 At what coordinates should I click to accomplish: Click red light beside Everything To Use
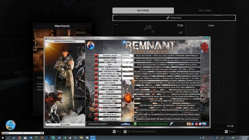[x=96, y=73]
